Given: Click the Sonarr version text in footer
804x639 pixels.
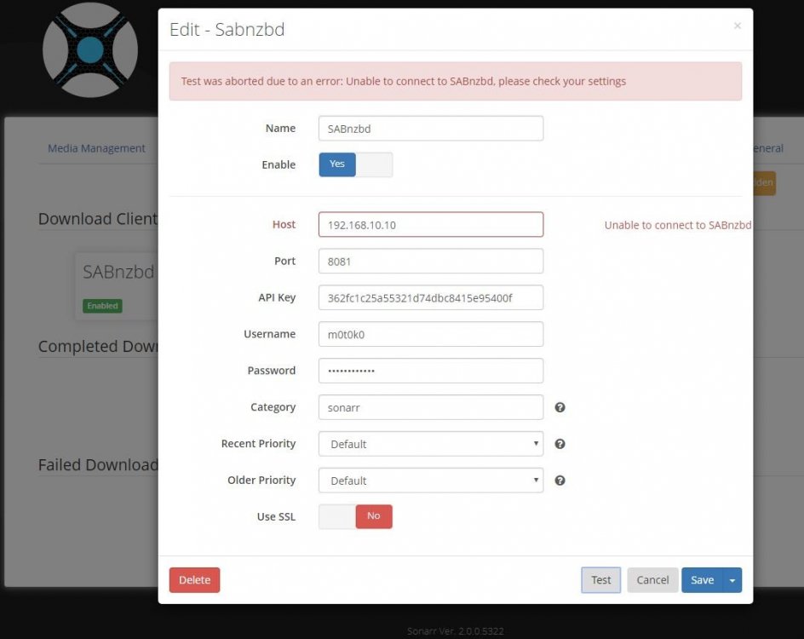Looking at the screenshot, I should pos(456,630).
